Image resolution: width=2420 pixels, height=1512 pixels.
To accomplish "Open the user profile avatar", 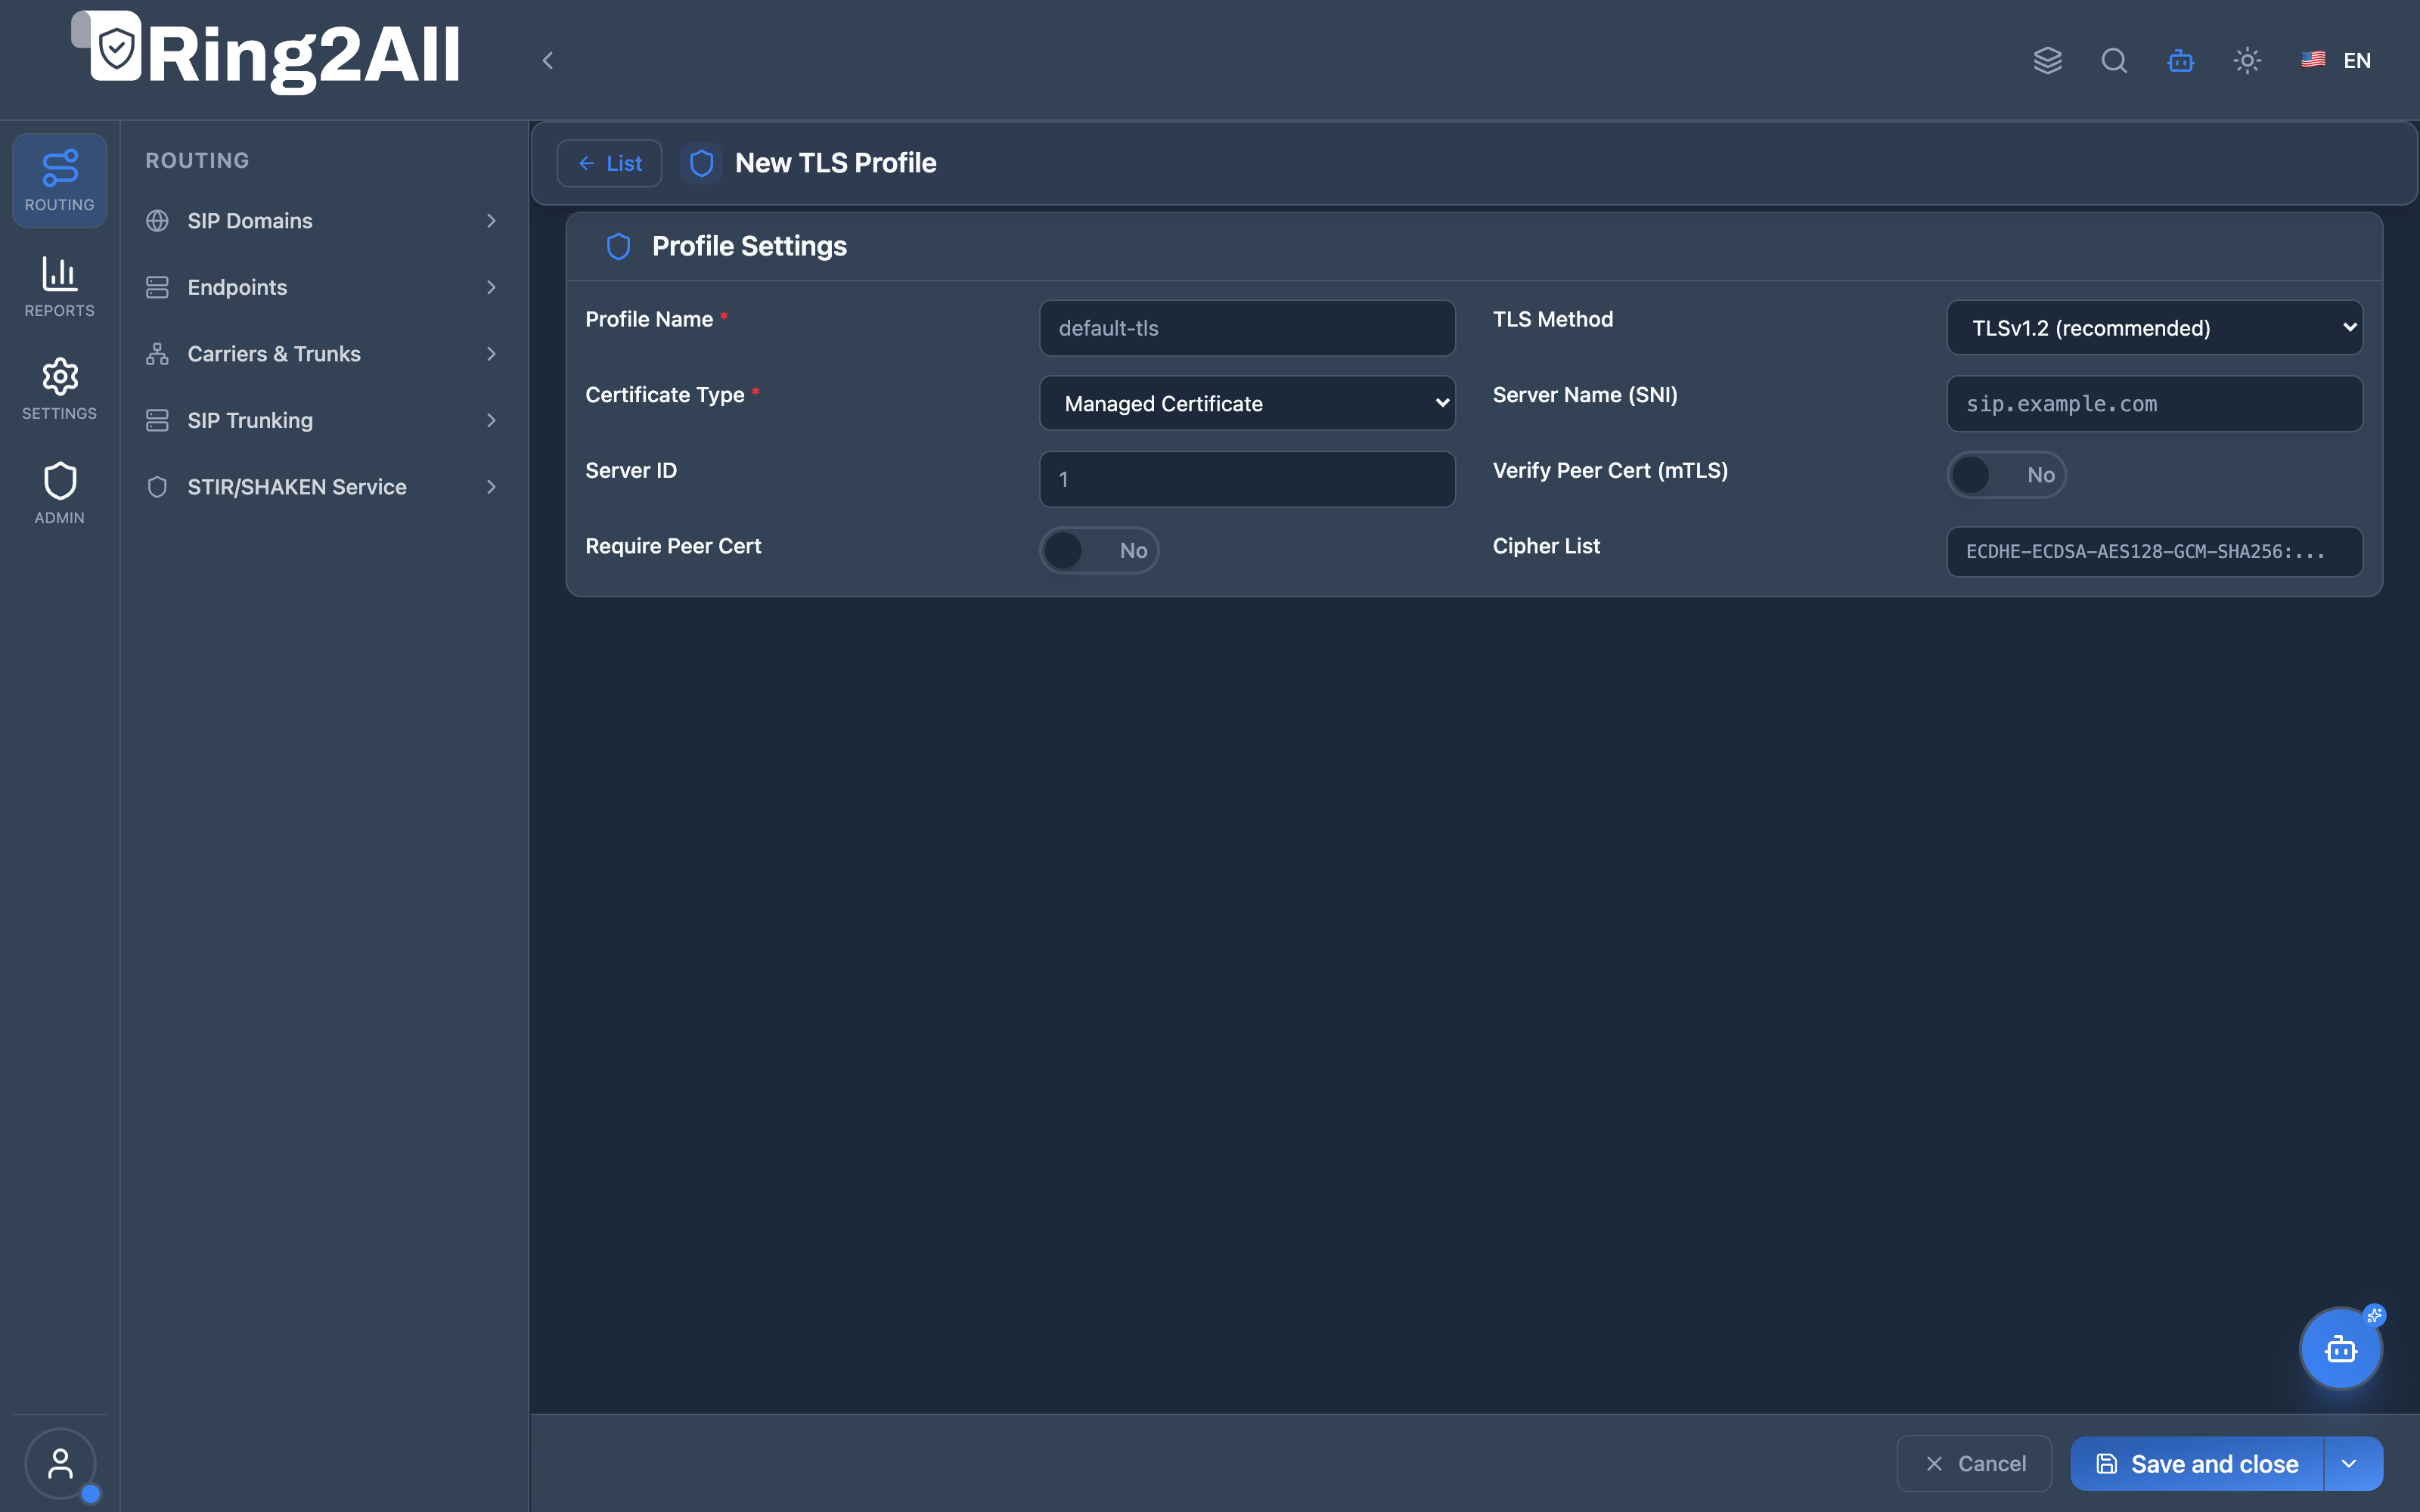I will (x=60, y=1463).
